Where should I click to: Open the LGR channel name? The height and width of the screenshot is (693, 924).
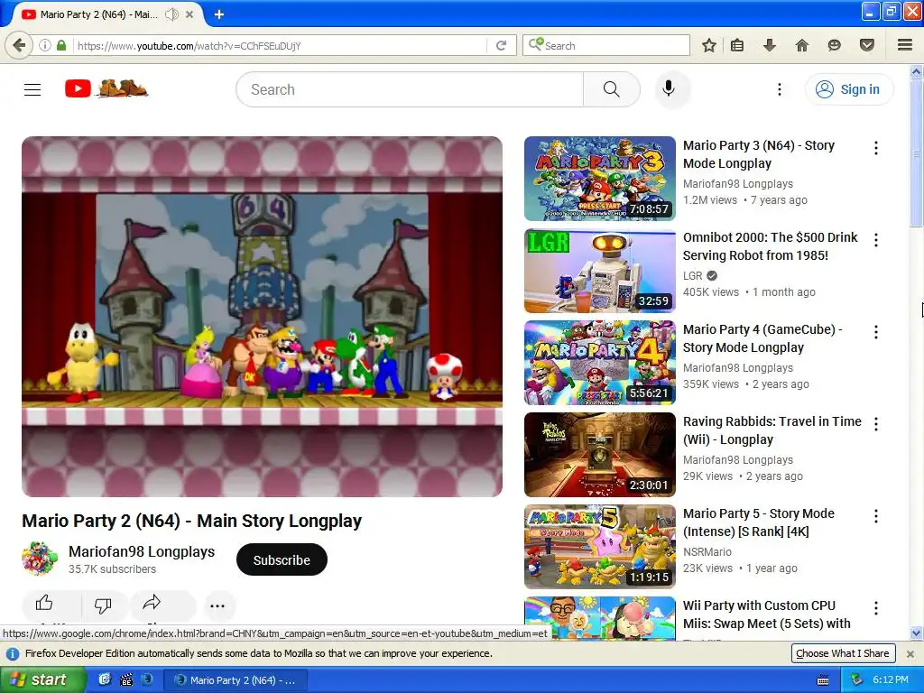(x=692, y=276)
